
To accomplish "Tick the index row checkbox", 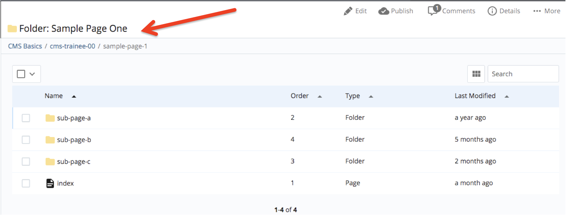I will click(26, 183).
